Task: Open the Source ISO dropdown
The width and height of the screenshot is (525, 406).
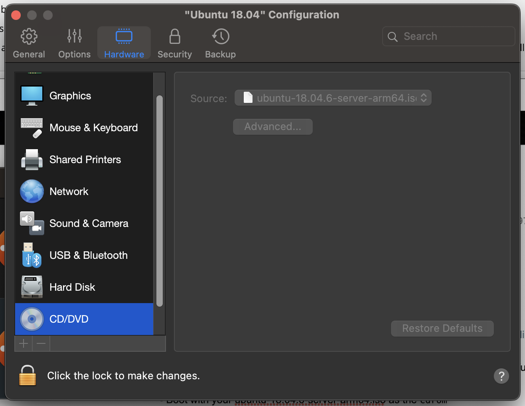Action: tap(333, 98)
